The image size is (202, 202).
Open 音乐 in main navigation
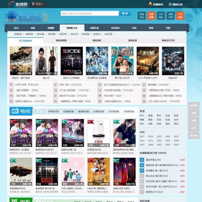coord(134,28)
